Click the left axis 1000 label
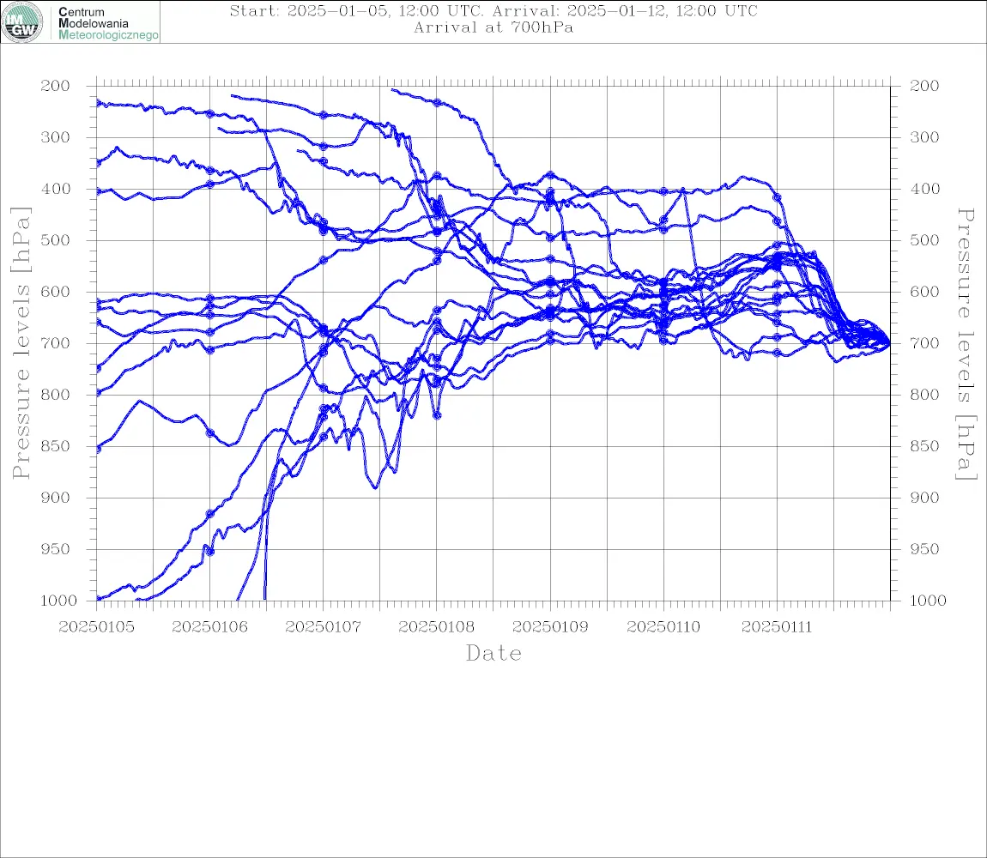This screenshot has width=987, height=858. [58, 601]
